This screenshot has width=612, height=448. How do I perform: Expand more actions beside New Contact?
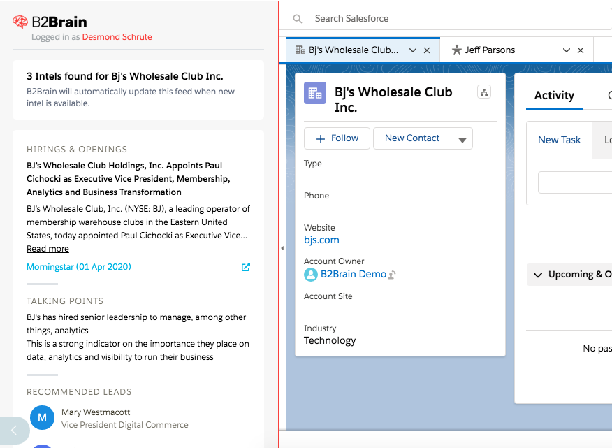pyautogui.click(x=462, y=138)
